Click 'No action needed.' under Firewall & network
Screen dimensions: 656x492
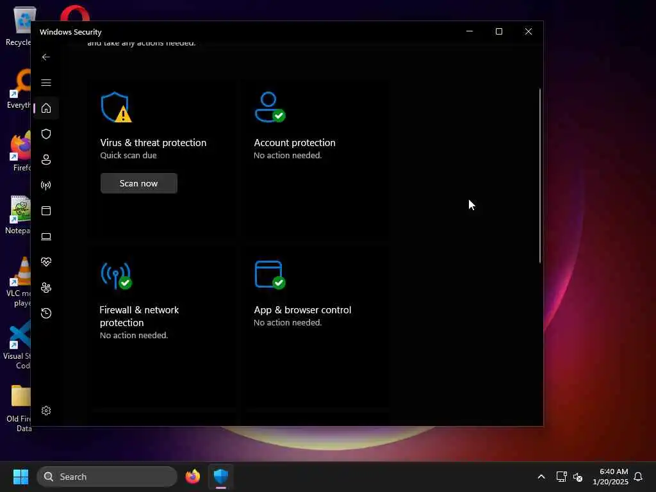pos(134,335)
